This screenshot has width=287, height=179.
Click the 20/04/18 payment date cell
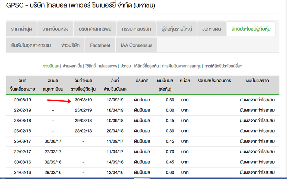[115, 131]
